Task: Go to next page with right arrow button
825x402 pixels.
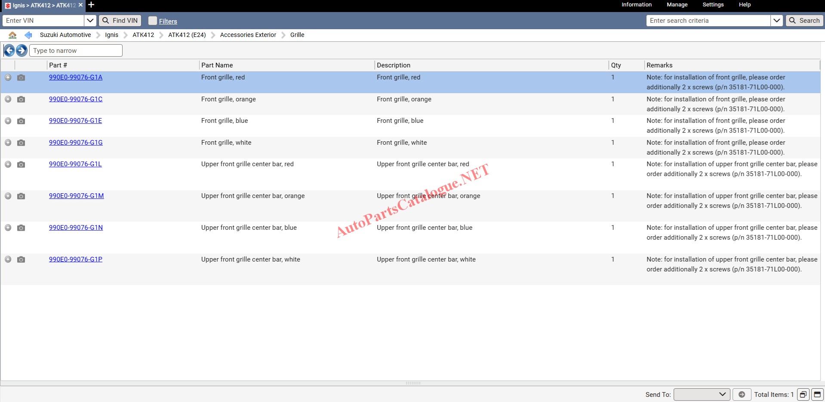Action: click(22, 51)
